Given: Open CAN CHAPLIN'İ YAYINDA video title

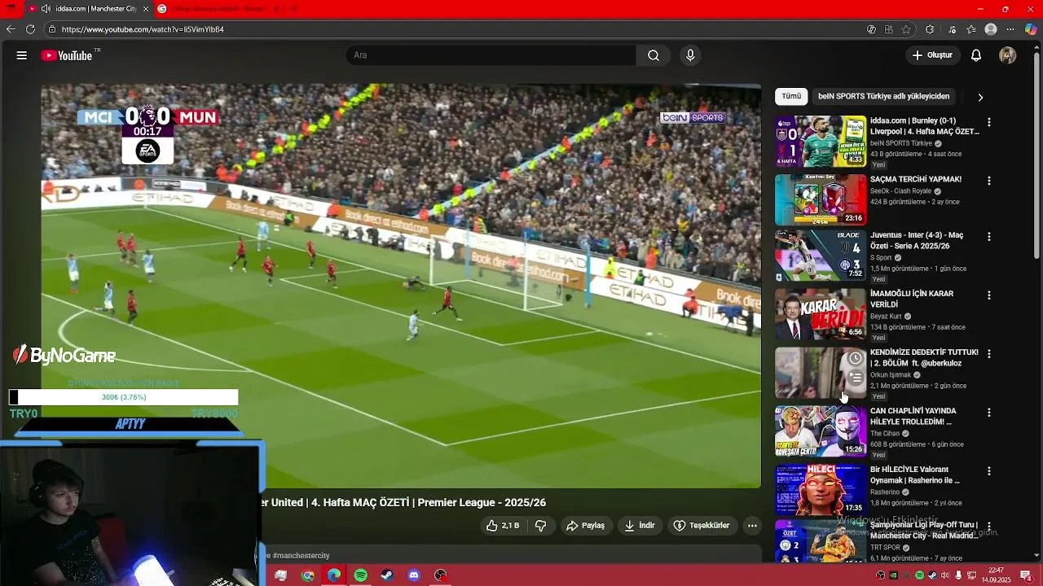Looking at the screenshot, I should click(x=913, y=416).
